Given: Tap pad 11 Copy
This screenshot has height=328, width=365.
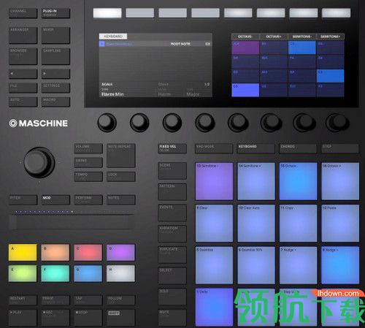Looking at the screenshot, I should pos(299,224).
